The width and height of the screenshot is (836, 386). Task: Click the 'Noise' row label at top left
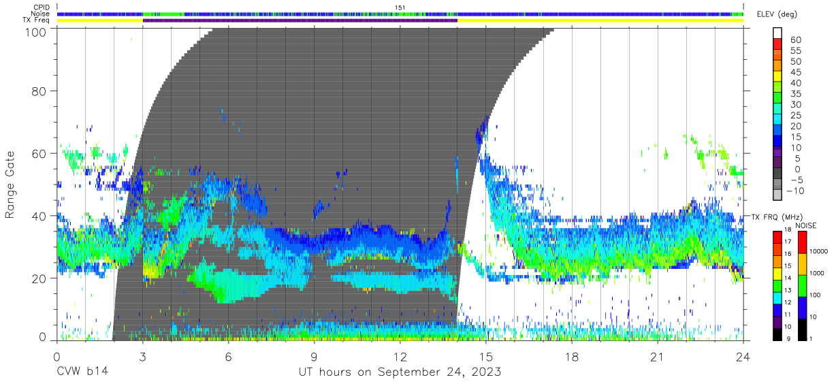(41, 14)
